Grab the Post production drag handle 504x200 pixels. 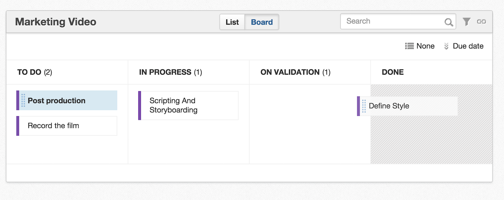point(23,100)
